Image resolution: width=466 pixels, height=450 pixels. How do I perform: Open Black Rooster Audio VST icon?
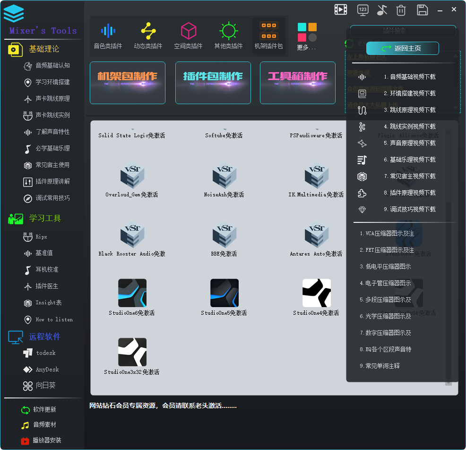tap(132, 234)
